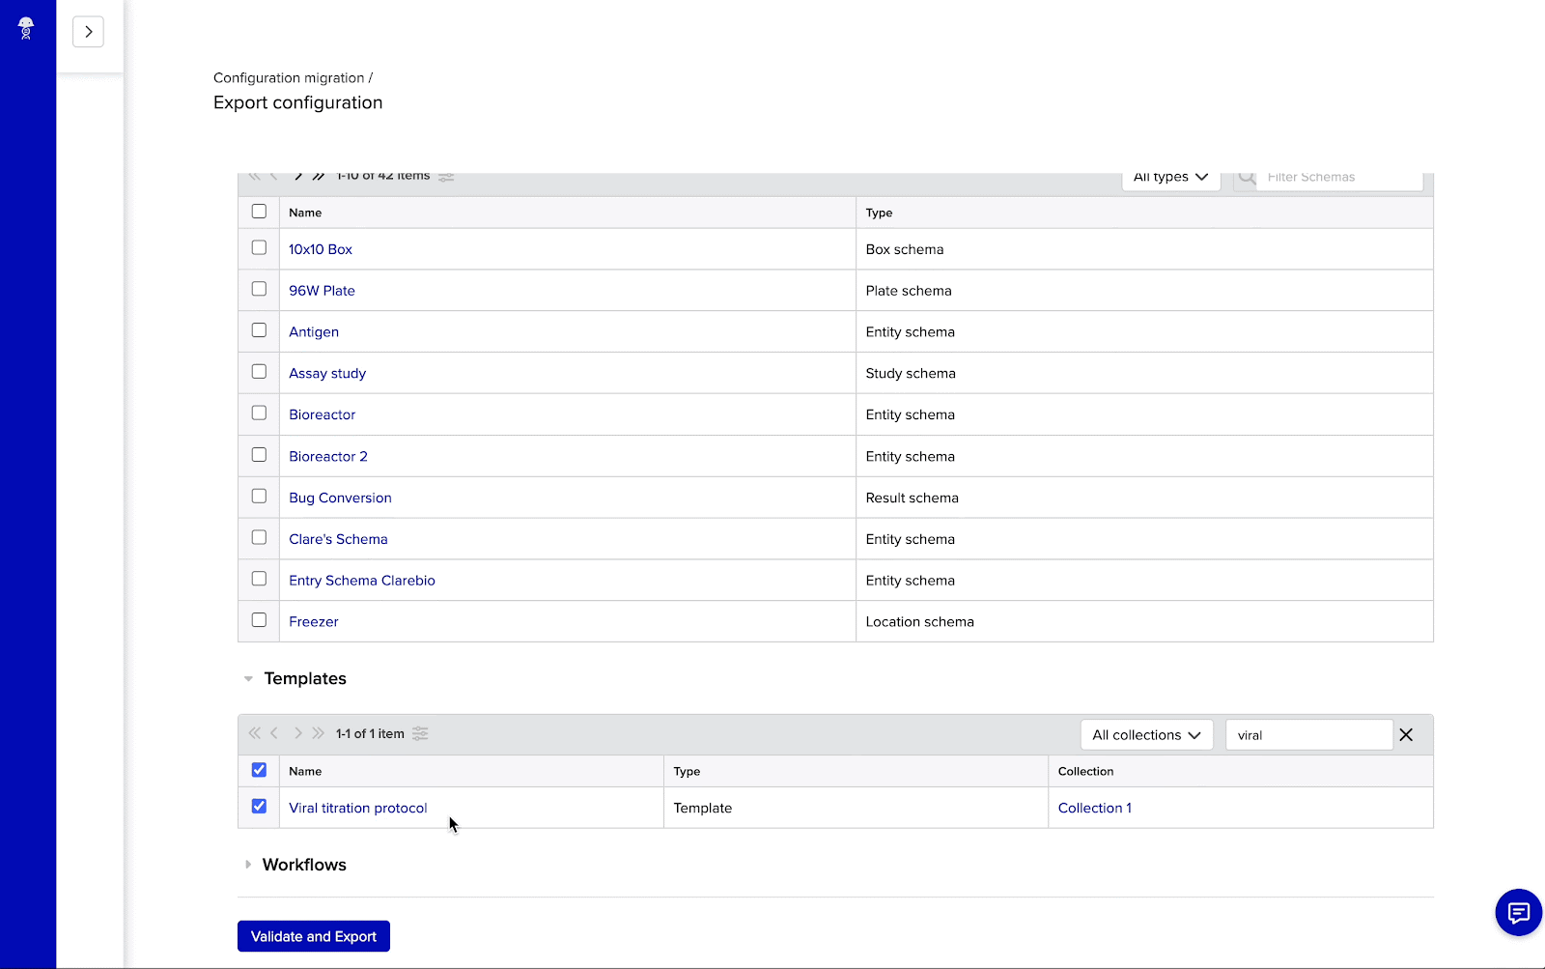Open the All types dropdown

pos(1169,177)
